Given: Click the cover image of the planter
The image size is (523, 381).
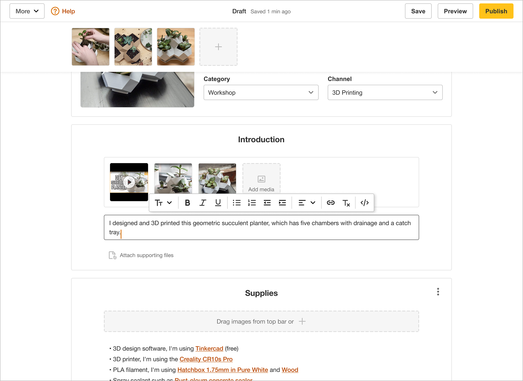Looking at the screenshot, I should coord(137,90).
